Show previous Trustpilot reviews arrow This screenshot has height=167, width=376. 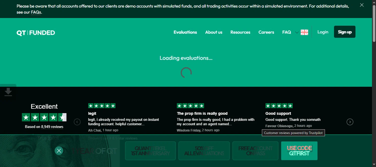coord(77,122)
